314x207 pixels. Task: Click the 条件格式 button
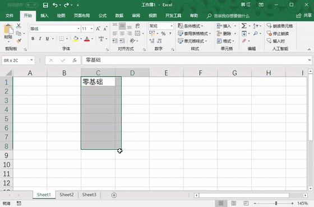tap(191, 26)
